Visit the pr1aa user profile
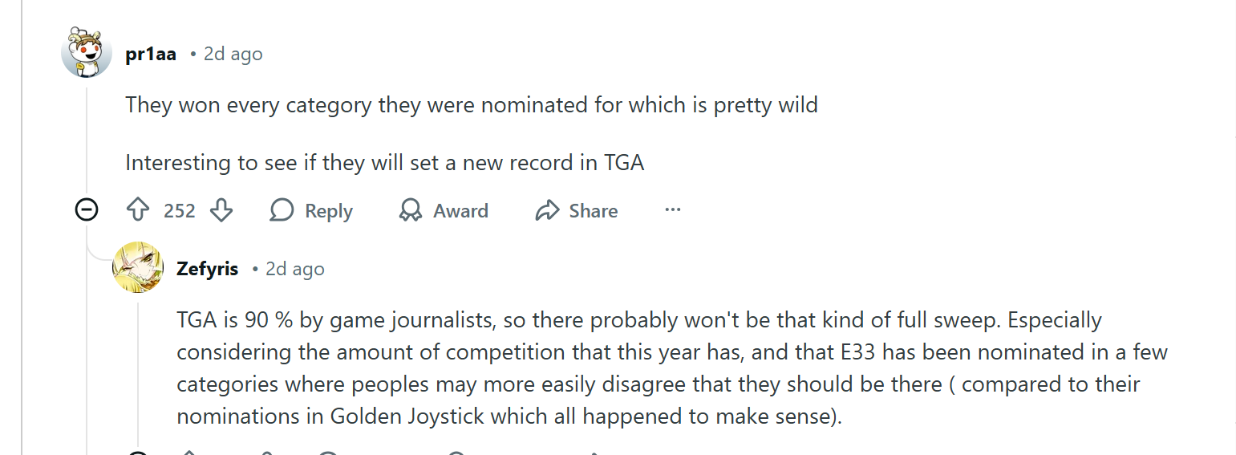The image size is (1236, 455). click(151, 55)
